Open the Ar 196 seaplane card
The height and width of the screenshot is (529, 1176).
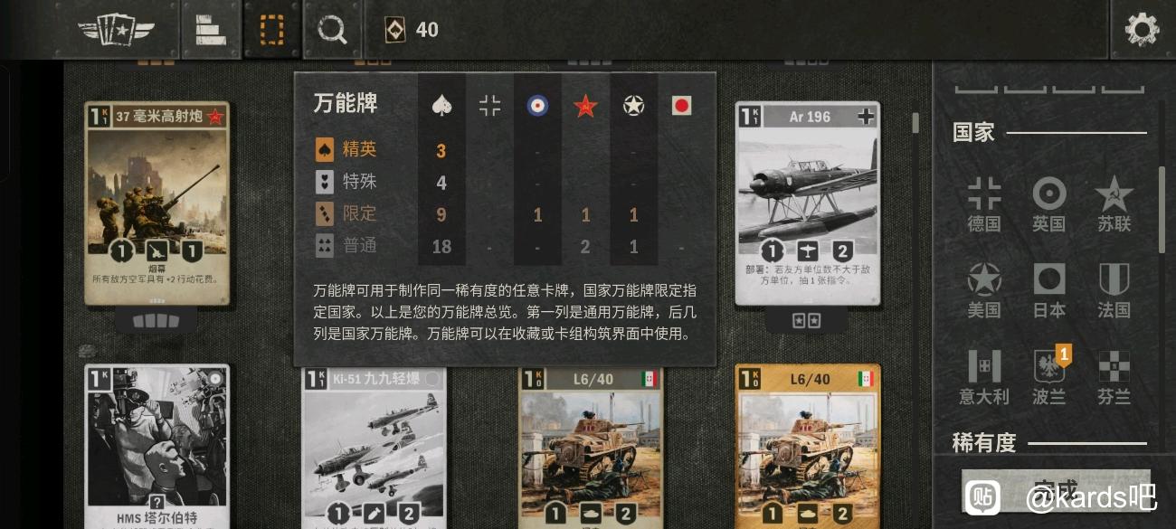coord(808,204)
